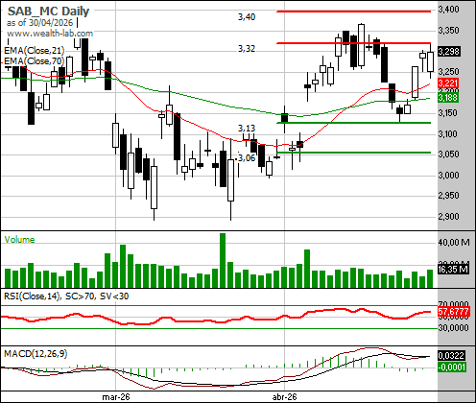Click the 3,40 red resistance line
The height and width of the screenshot is (403, 476).
tap(353, 12)
